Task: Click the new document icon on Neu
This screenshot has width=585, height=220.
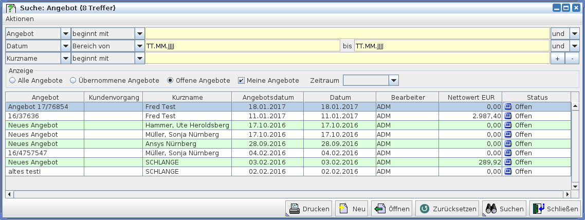Action: 343,209
